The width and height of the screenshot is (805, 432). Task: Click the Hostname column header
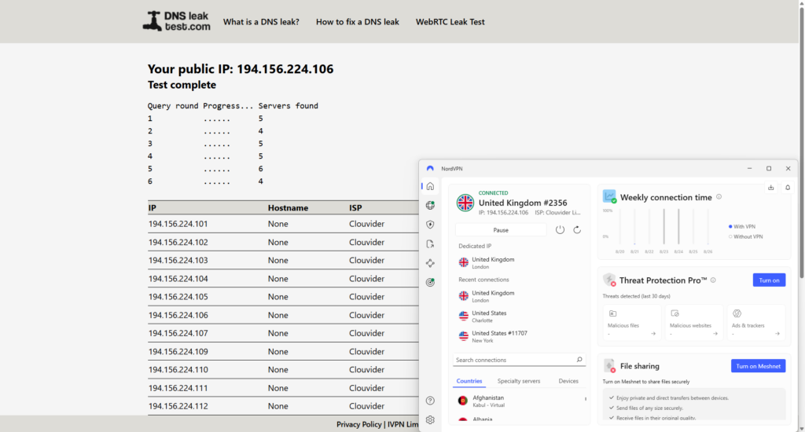[288, 208]
